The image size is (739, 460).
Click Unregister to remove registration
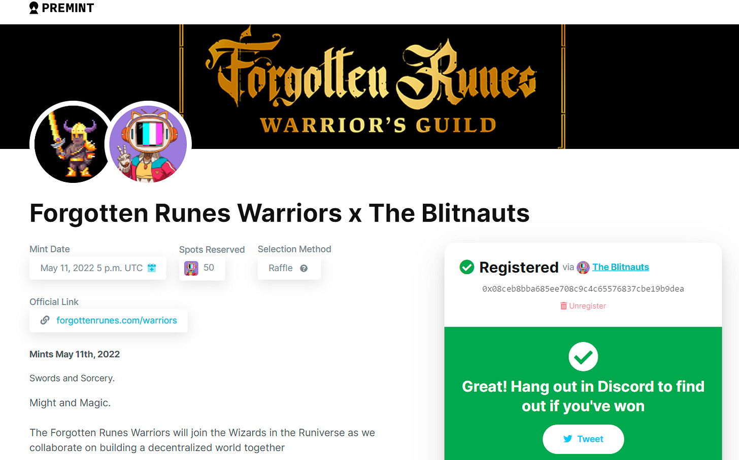click(x=587, y=306)
